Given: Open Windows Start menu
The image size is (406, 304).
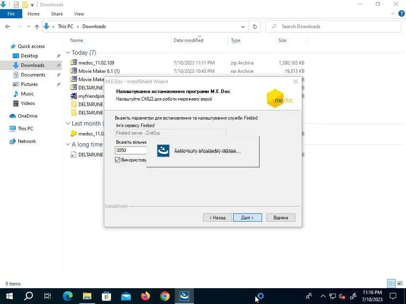Looking at the screenshot, I should coord(10,296).
